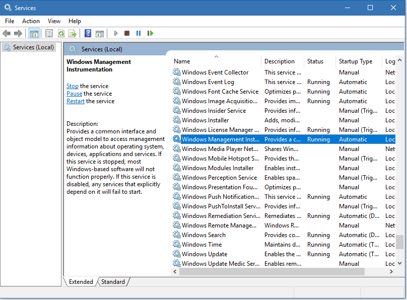Maximize the Services window
This screenshot has width=407, height=300.
370,8
